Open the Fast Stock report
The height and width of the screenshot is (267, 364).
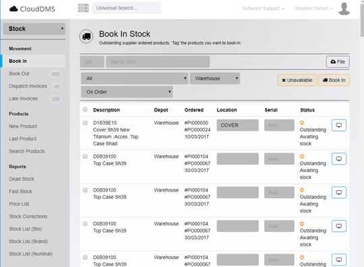[x=21, y=191]
